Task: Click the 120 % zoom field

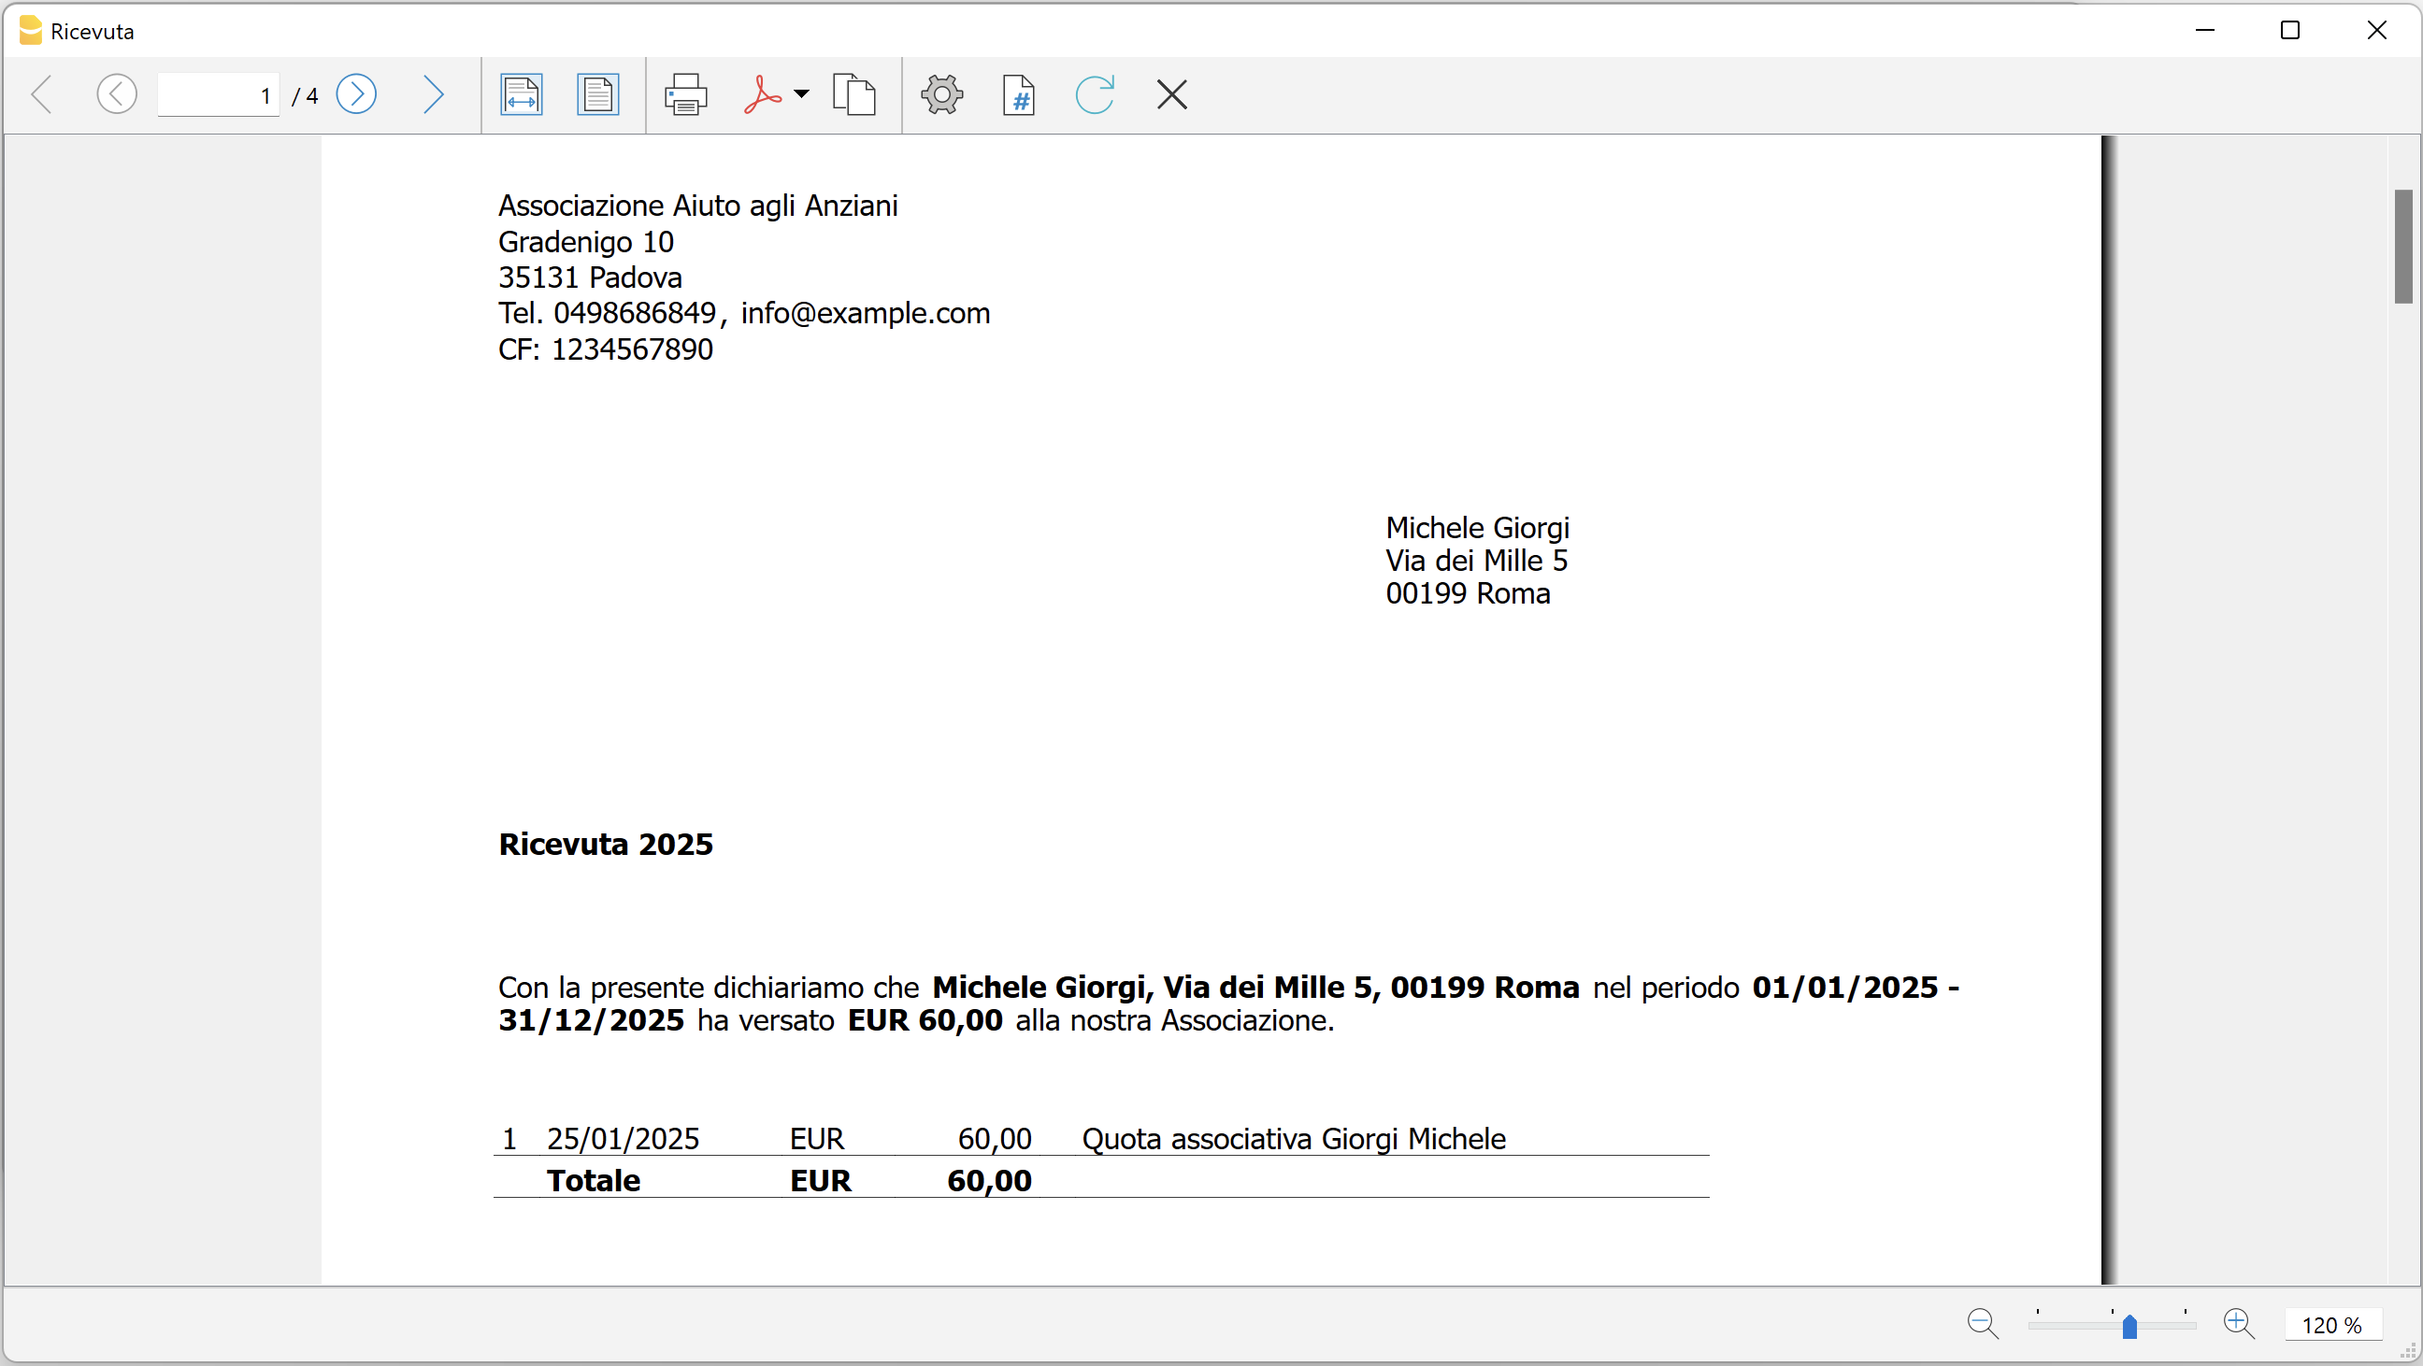Action: coord(2331,1325)
